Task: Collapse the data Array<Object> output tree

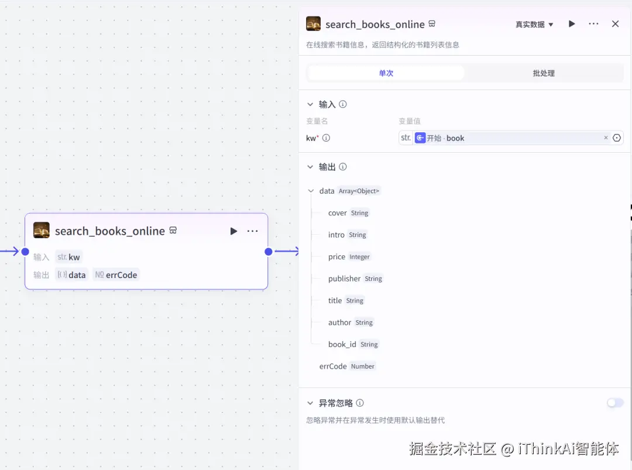Action: [x=311, y=191]
